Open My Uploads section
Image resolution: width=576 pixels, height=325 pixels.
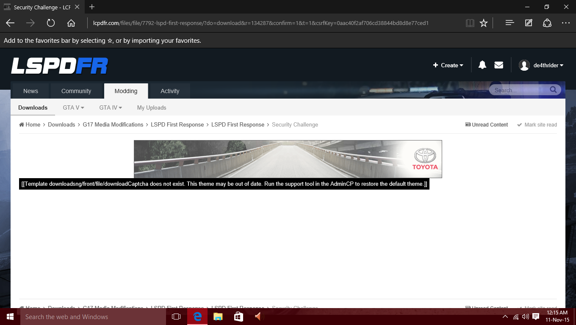point(152,107)
